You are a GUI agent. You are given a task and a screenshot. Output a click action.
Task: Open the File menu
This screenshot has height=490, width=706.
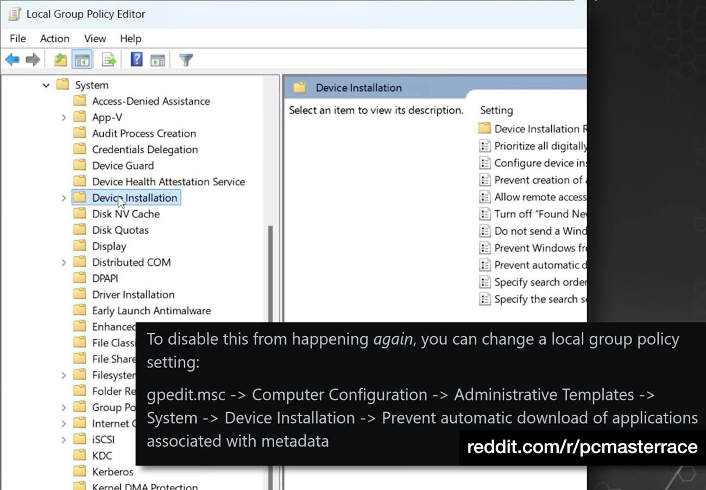[x=18, y=38]
